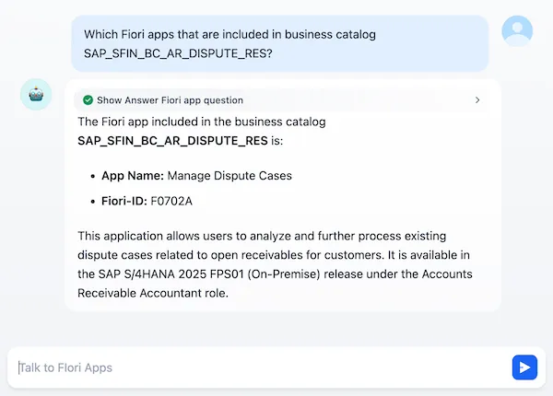Click the Fiori-ID value F0702A
Image resolution: width=553 pixels, height=396 pixels.
[171, 201]
